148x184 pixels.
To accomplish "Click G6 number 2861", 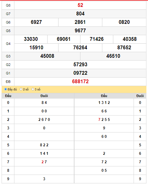I will [x=80, y=22].
